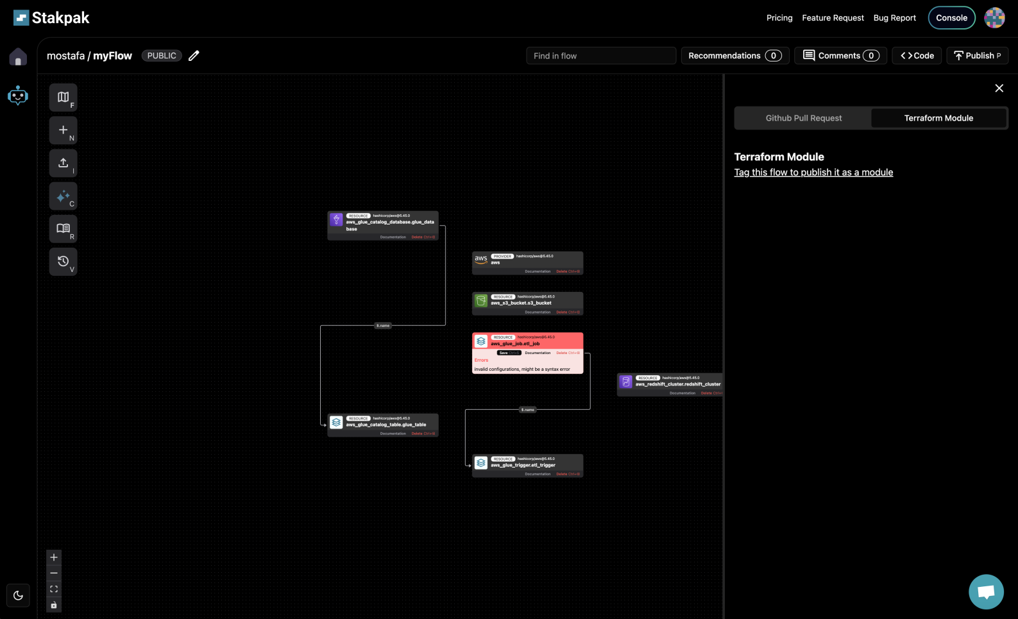Toggle fit view on the canvas
Viewport: 1018px width, 619px height.
click(54, 589)
